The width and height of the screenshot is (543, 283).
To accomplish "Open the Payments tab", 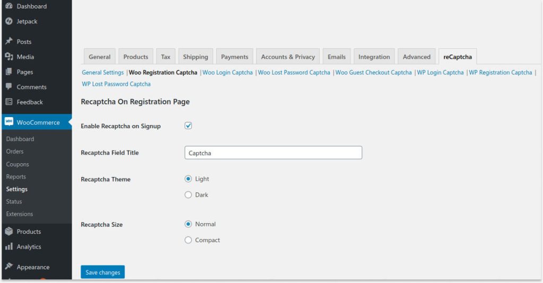I will (234, 57).
